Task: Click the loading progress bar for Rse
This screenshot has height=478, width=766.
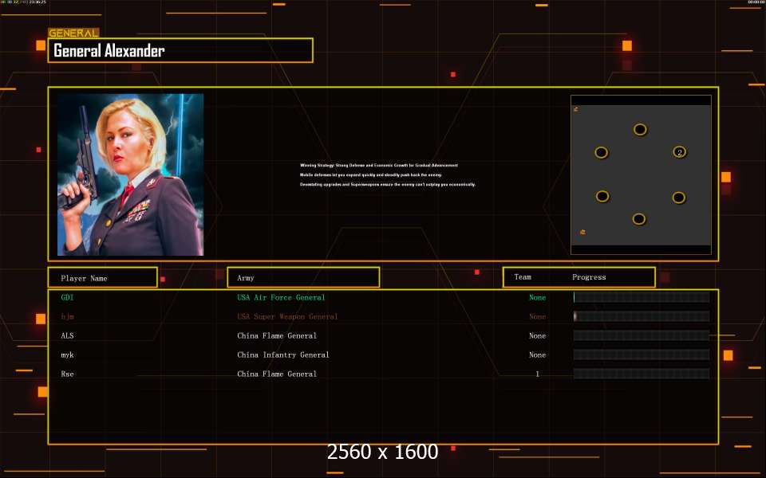Action: click(x=642, y=374)
